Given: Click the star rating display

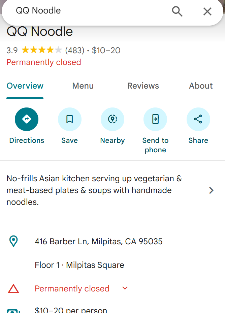Looking at the screenshot, I should point(42,51).
